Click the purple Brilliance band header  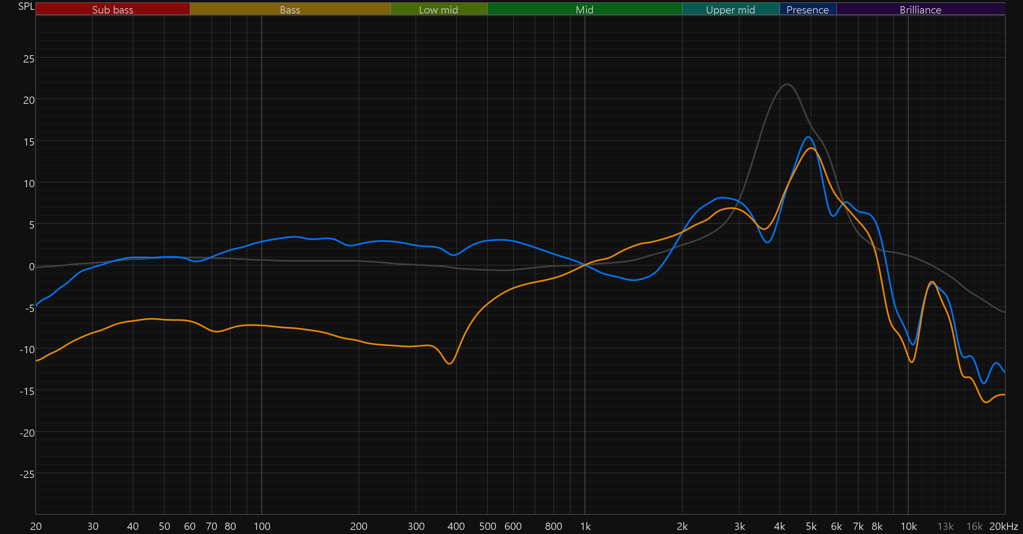click(x=920, y=9)
